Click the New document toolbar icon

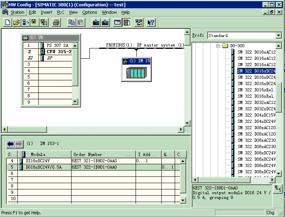(x=8, y=22)
